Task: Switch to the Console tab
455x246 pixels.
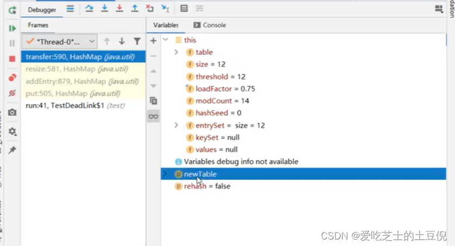Action: tap(210, 25)
